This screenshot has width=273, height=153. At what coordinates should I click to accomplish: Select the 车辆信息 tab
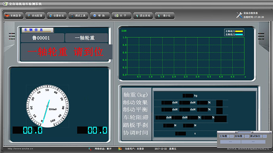pyautogui.click(x=37, y=30)
